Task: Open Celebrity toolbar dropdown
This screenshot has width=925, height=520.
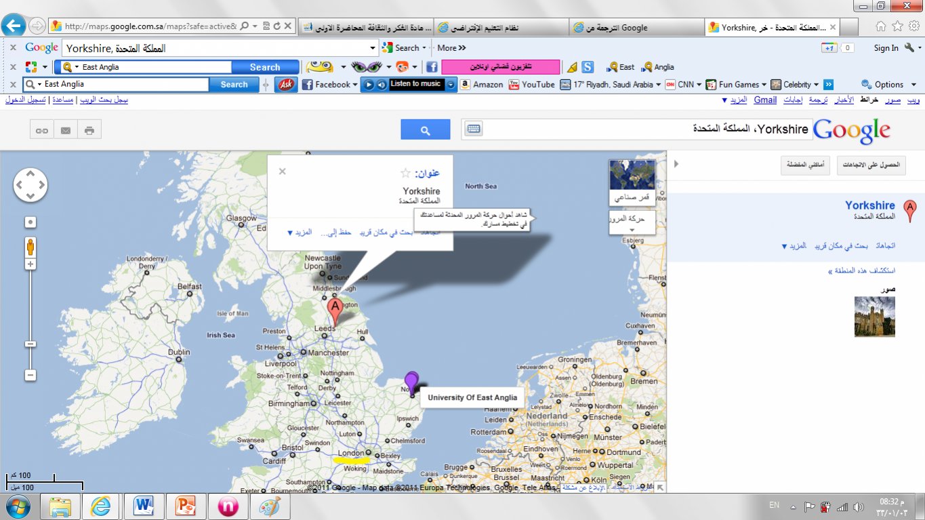Action: point(817,85)
